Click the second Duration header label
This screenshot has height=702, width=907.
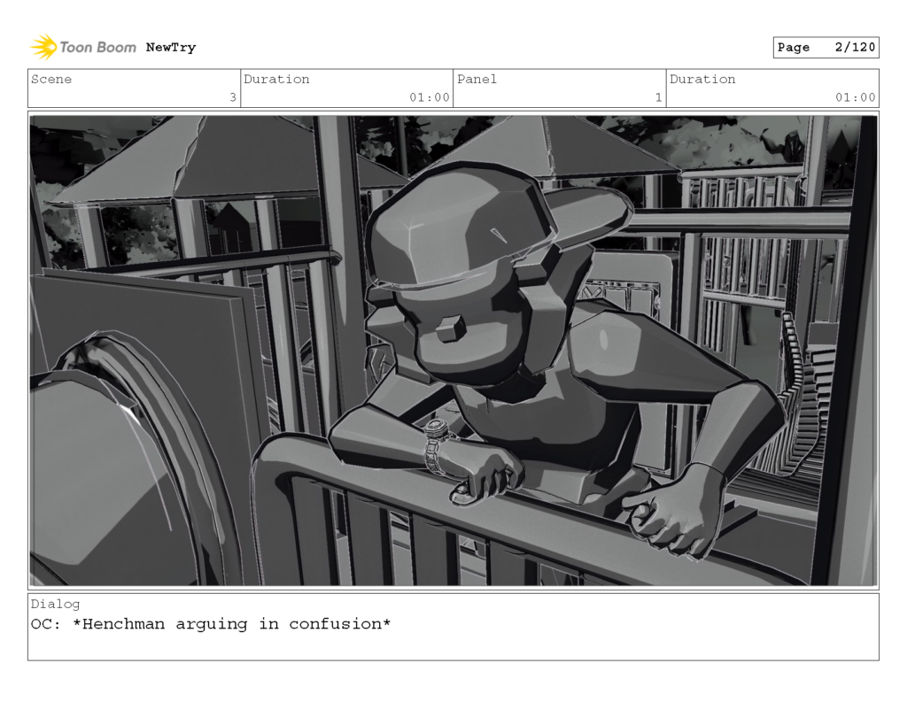(701, 79)
